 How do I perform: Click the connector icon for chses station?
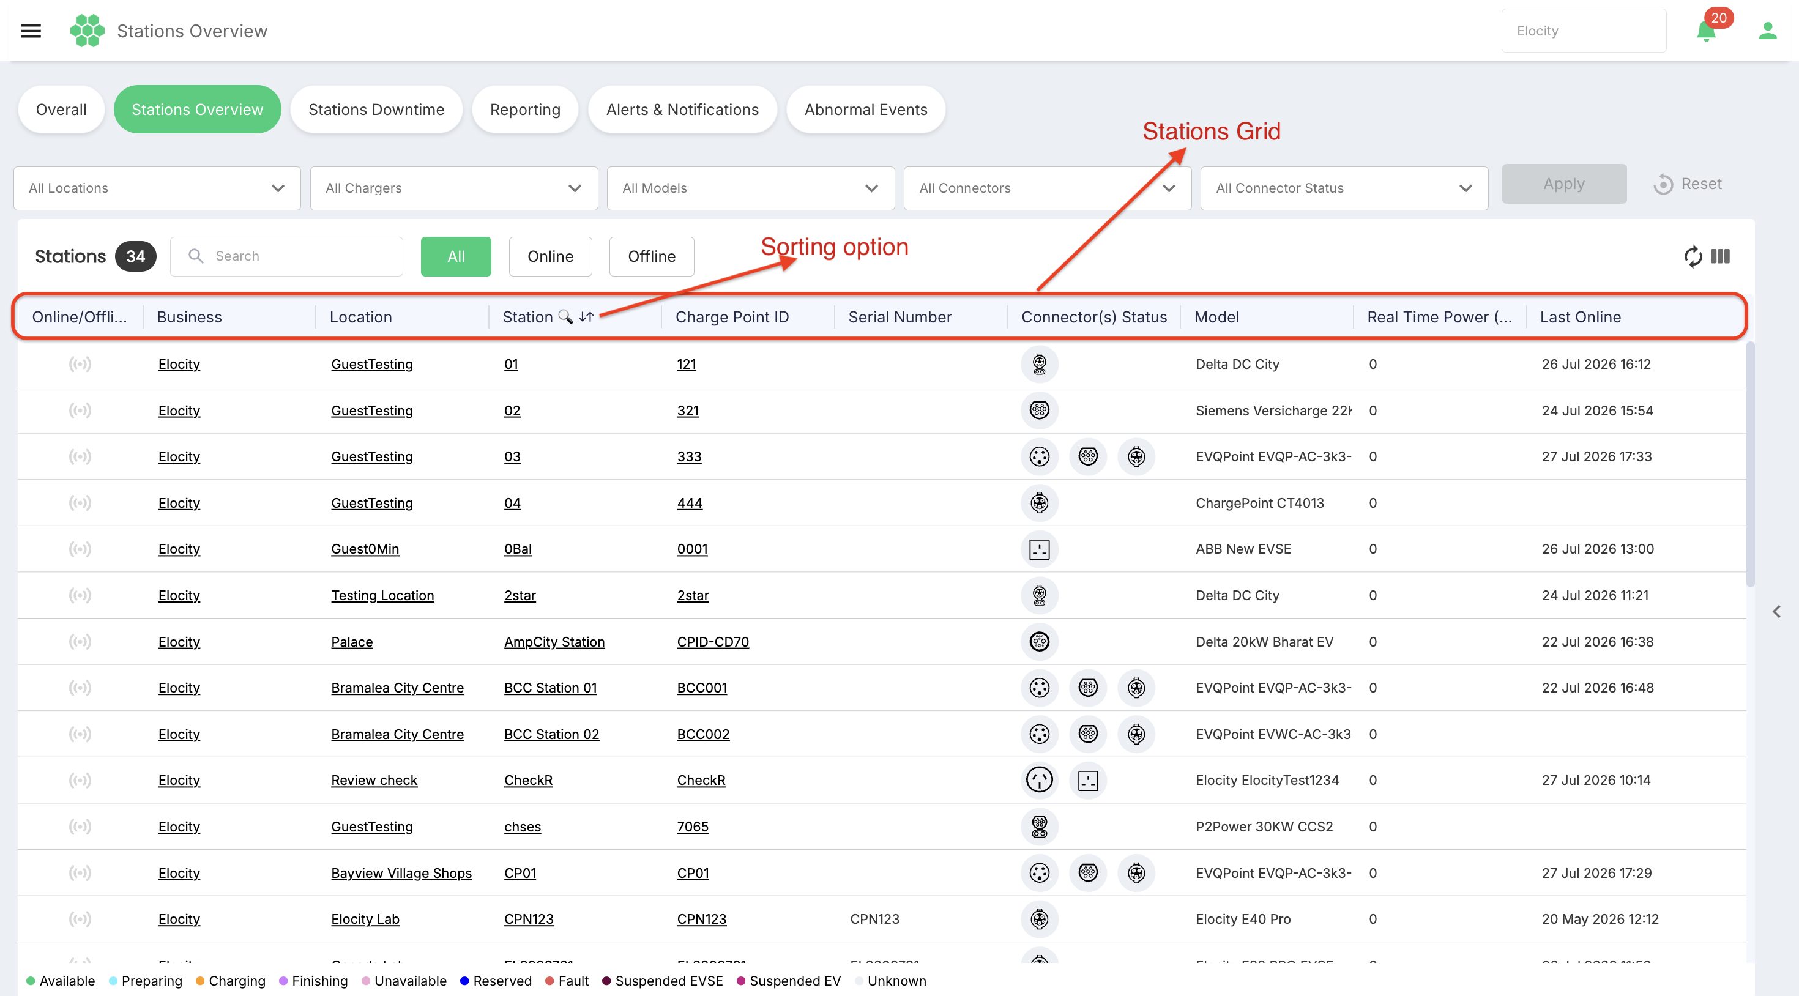point(1039,827)
